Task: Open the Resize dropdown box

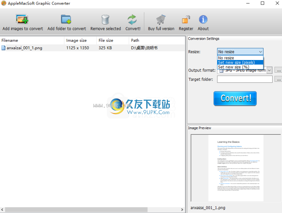Action: [240, 52]
